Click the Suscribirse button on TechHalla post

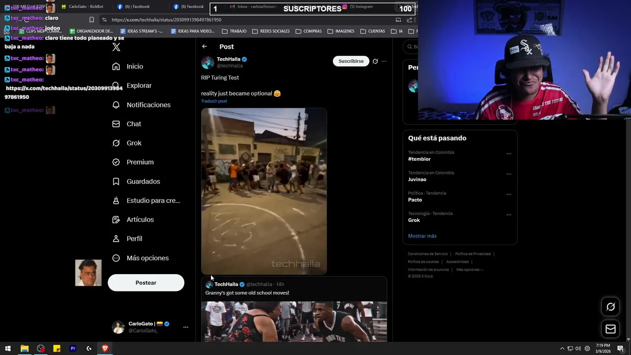[351, 61]
